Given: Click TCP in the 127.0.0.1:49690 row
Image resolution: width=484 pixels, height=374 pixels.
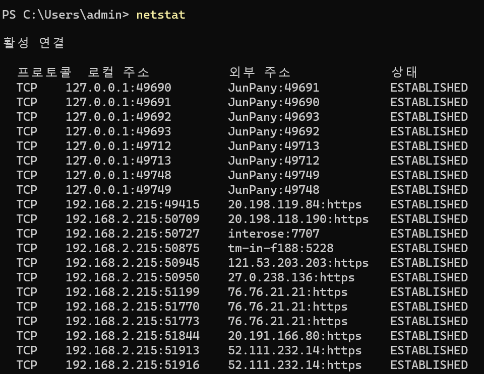Looking at the screenshot, I should pyautogui.click(x=27, y=88).
